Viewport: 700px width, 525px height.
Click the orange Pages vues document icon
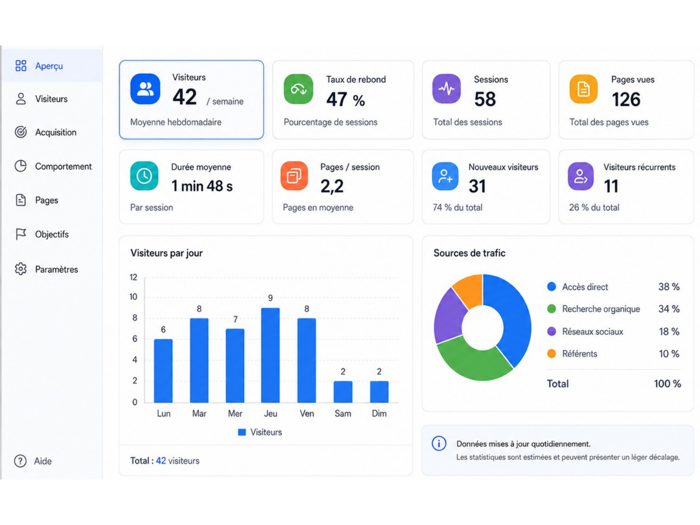(x=584, y=89)
